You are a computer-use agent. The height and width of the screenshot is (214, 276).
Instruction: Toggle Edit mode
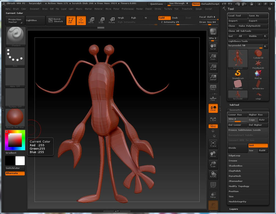pos(71,20)
